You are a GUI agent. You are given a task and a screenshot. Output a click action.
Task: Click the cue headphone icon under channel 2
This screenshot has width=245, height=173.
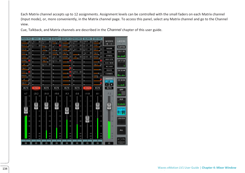36,143
